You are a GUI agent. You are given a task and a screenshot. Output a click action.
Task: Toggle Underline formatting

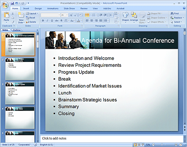52,21
